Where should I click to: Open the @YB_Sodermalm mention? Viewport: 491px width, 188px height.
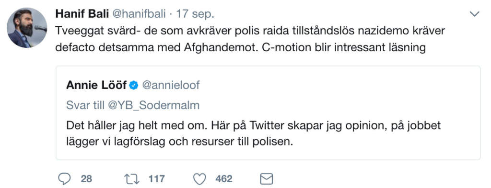(x=153, y=106)
